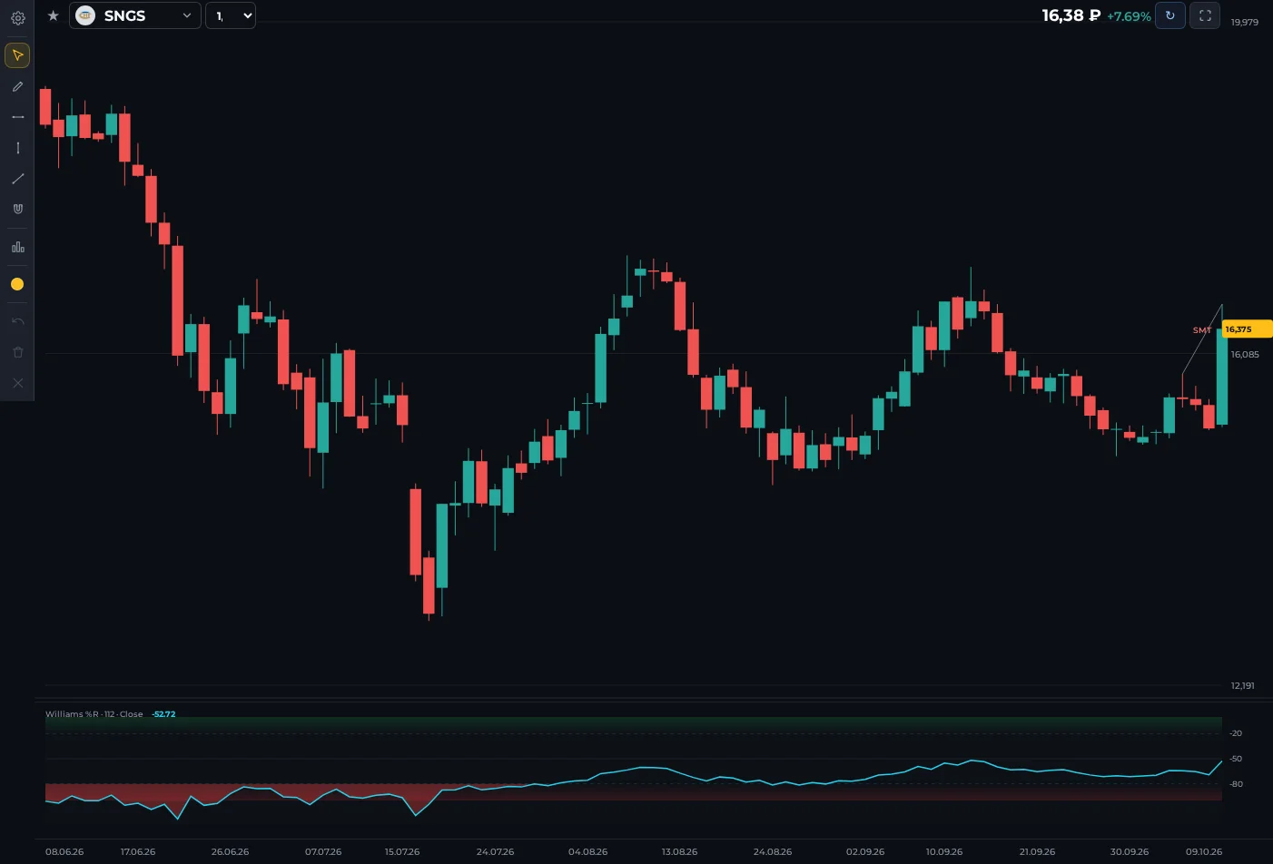
Task: Click the SMT label on the chart
Action: pos(1202,330)
